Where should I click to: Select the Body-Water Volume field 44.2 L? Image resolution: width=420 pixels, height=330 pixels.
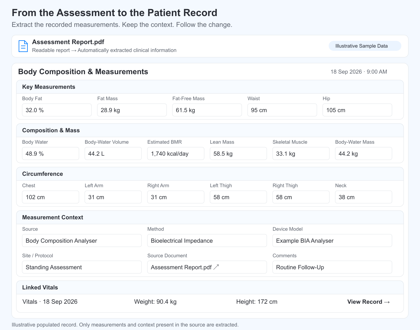coord(113,154)
